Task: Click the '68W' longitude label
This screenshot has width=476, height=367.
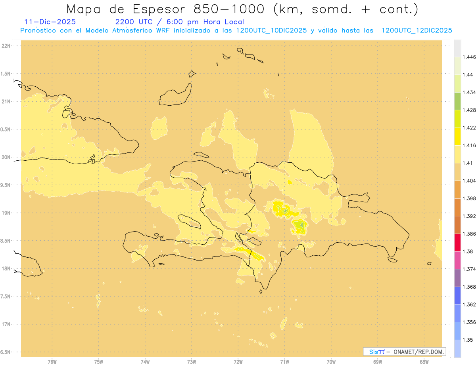Action: tap(424, 361)
